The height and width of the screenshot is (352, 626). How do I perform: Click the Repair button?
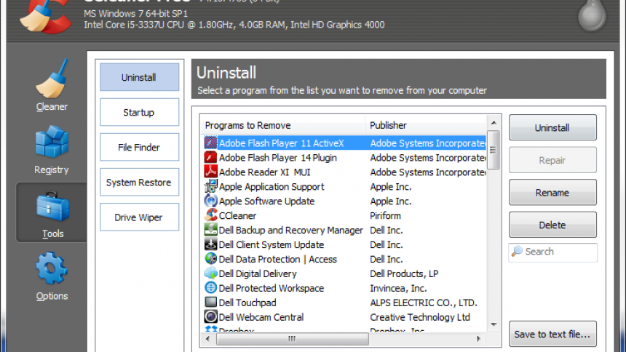click(552, 160)
